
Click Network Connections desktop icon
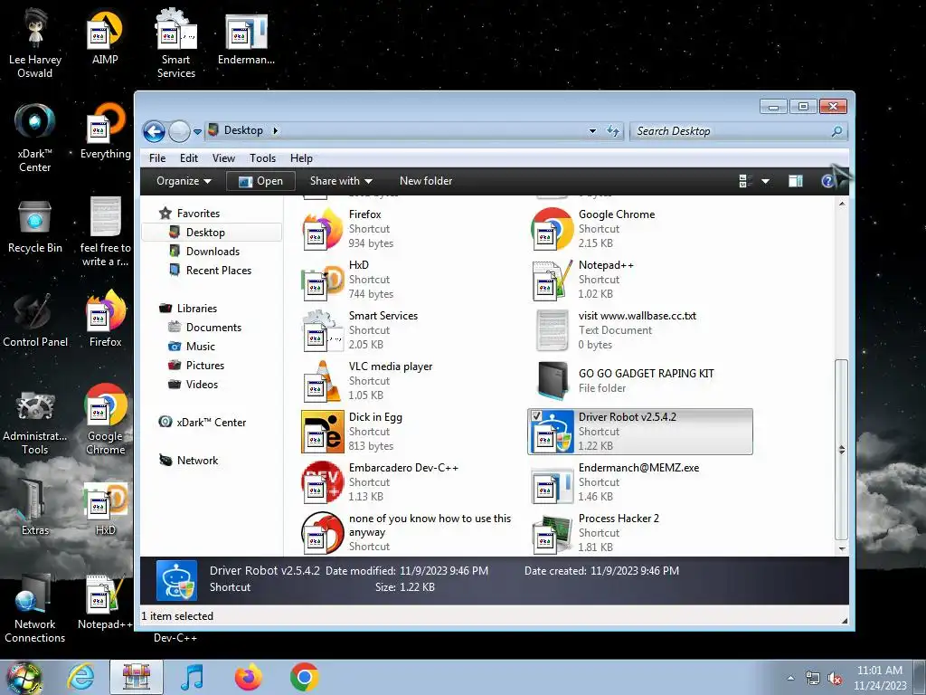pyautogui.click(x=35, y=609)
